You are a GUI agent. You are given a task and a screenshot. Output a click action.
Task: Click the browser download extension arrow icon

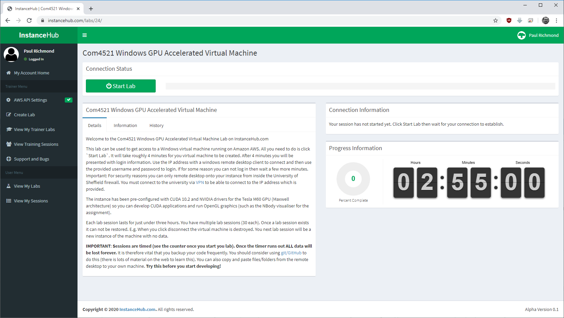520,20
